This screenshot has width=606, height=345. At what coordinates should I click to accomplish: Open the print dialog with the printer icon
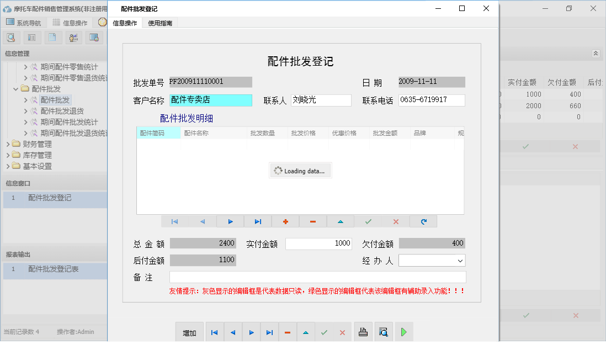363,332
